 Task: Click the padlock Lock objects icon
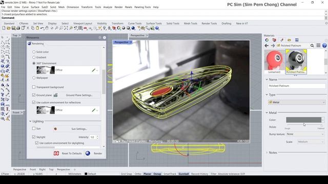109,28
